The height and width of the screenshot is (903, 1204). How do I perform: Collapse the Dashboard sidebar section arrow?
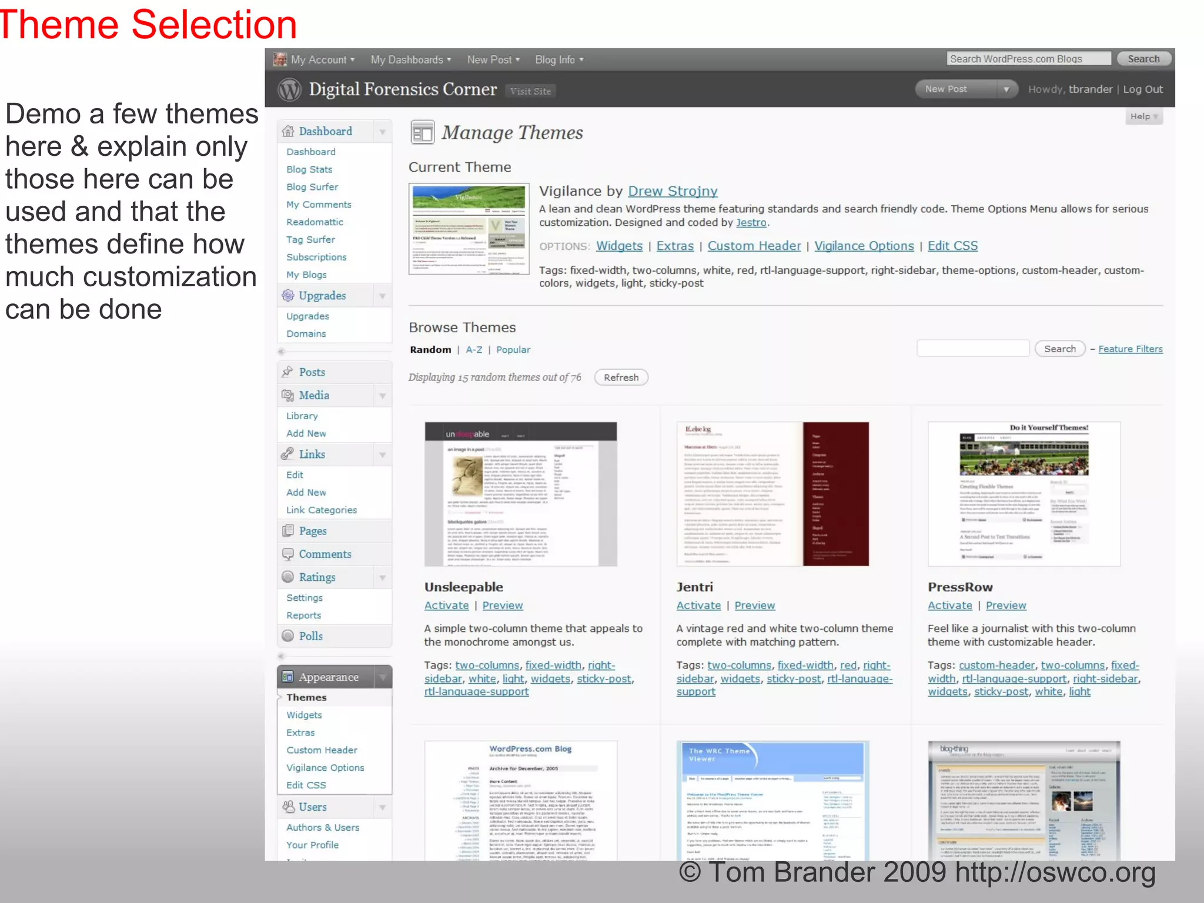click(x=382, y=132)
